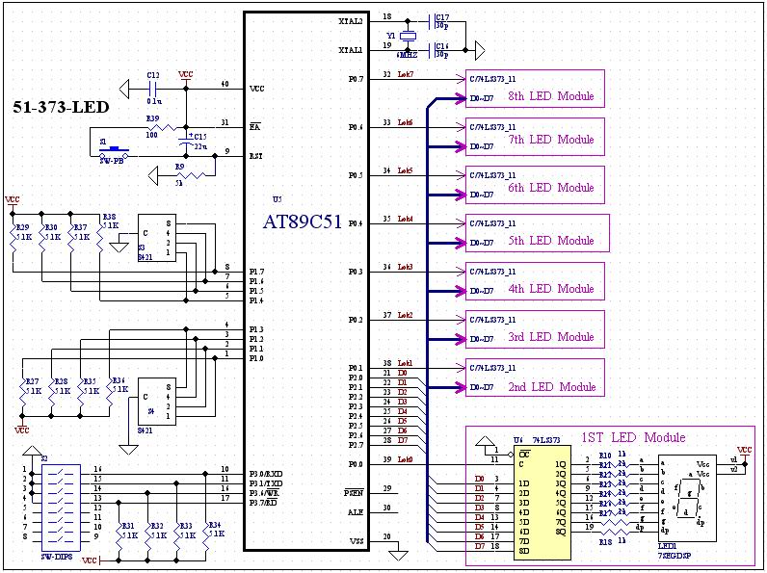Select pull-up resistor R38
This screenshot has width=767, height=573.
click(x=100, y=238)
